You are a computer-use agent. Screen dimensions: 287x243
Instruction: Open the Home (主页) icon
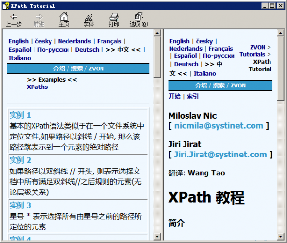64,17
